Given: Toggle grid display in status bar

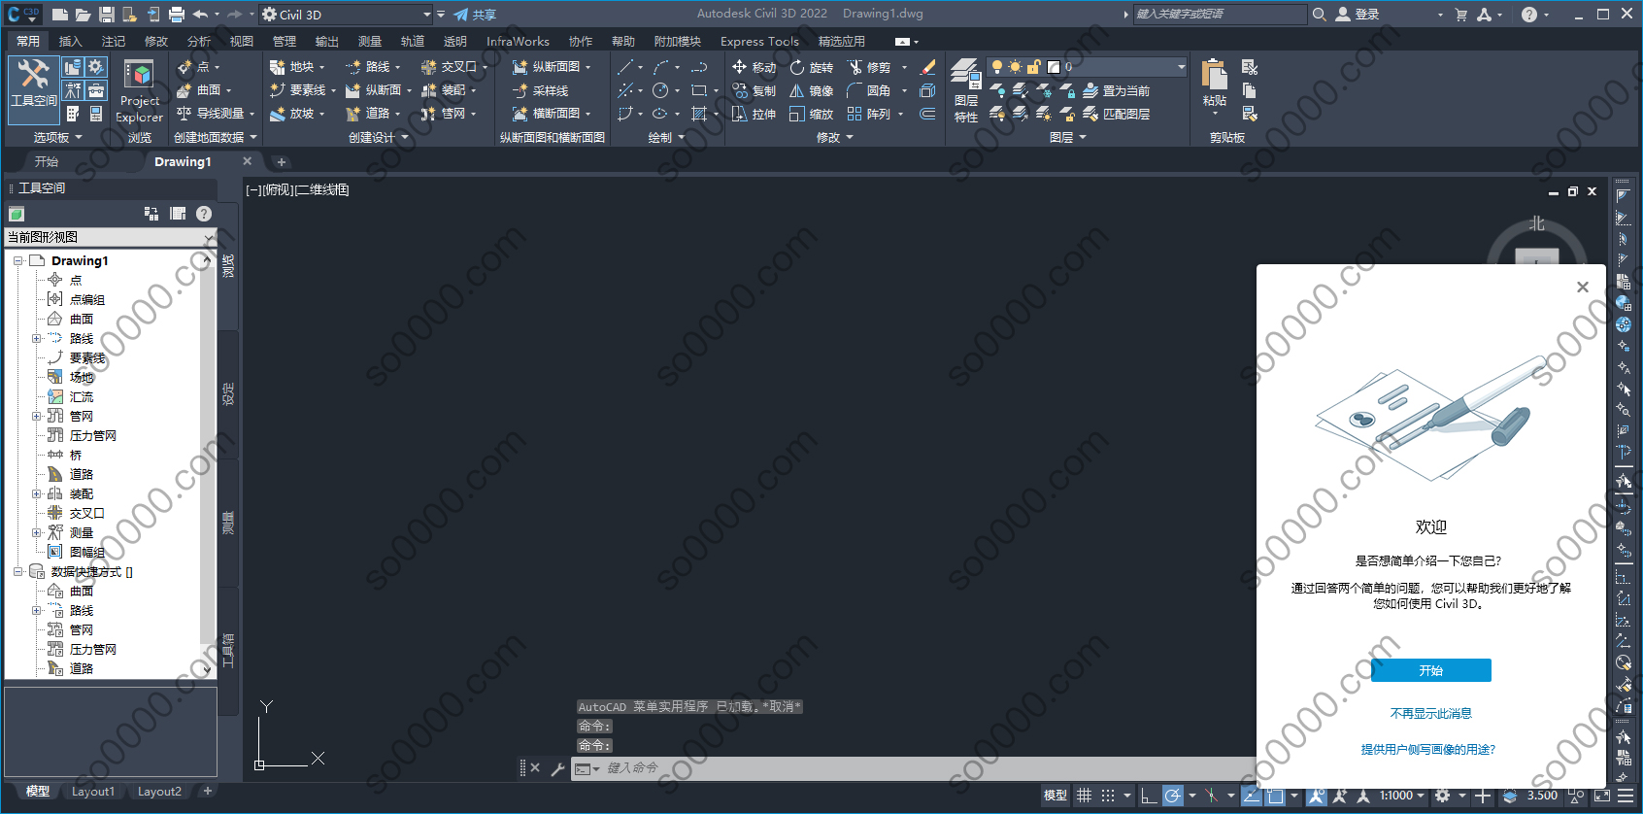Looking at the screenshot, I should coord(1084,796).
